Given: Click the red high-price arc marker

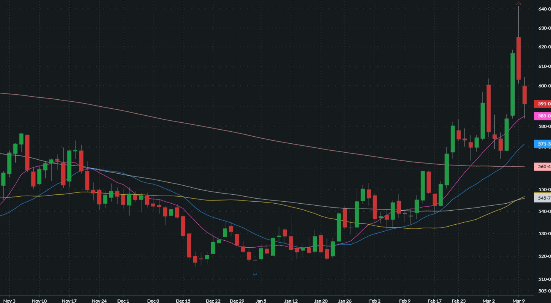Looking at the screenshot, I should [519, 4].
